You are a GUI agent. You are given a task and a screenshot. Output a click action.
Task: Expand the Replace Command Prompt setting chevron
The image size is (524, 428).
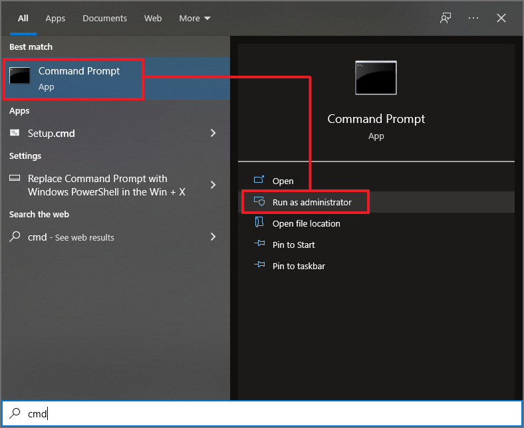(213, 185)
